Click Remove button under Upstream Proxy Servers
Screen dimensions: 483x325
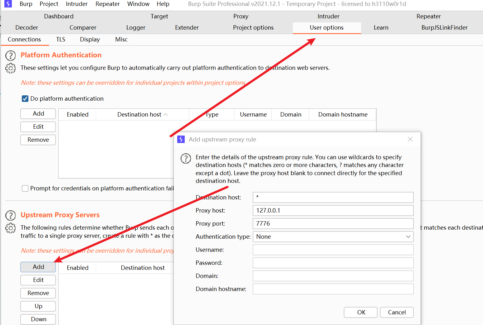pos(38,293)
